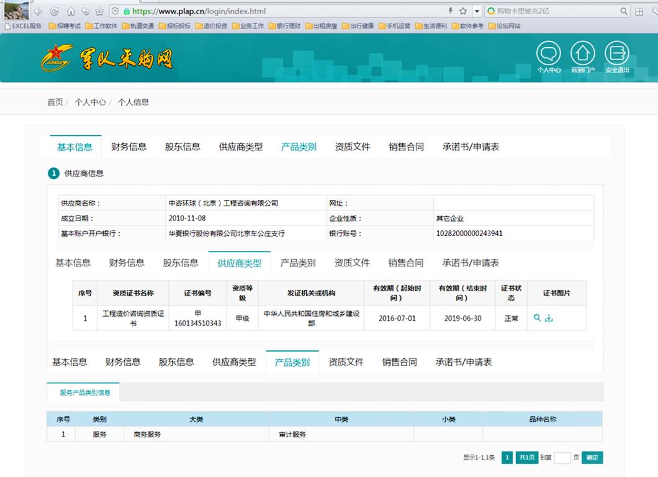Click the browser refresh icon

tap(54, 11)
